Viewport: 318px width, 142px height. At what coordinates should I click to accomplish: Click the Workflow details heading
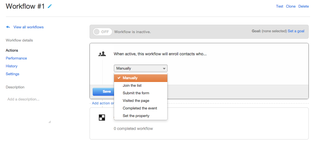pos(19,40)
